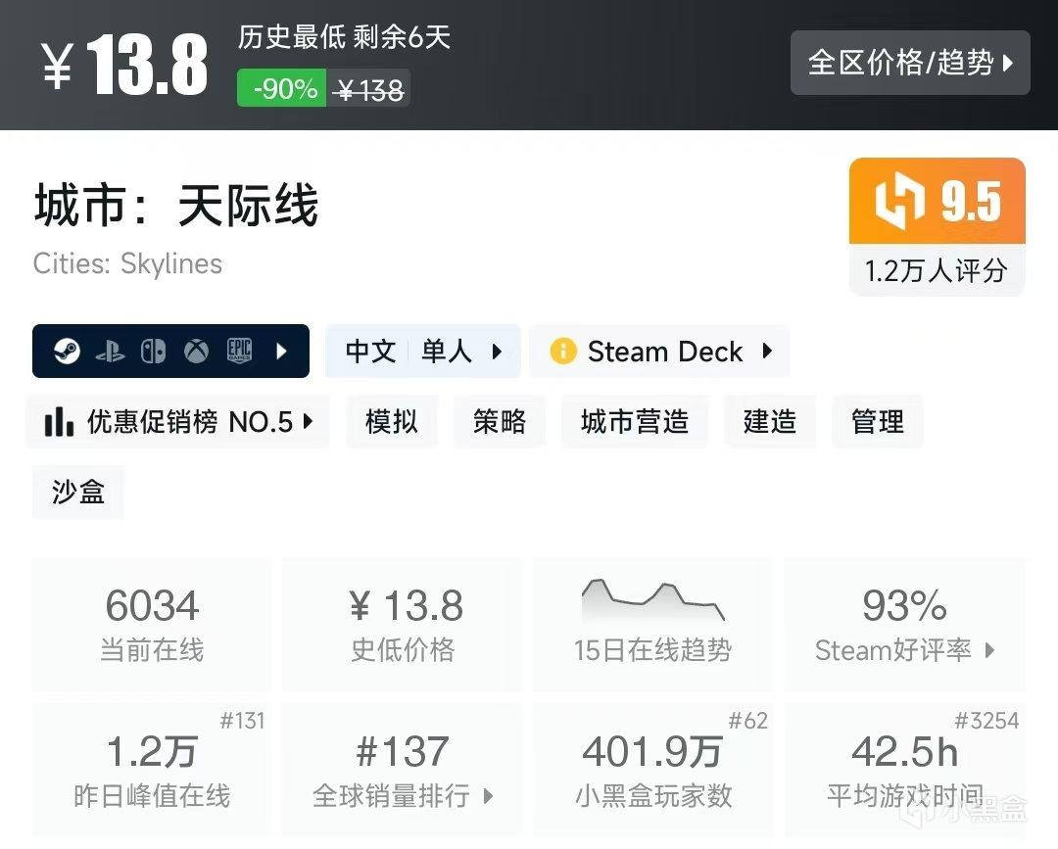Toggle the 建造 tag filter
The width and height of the screenshot is (1058, 849).
(x=770, y=421)
